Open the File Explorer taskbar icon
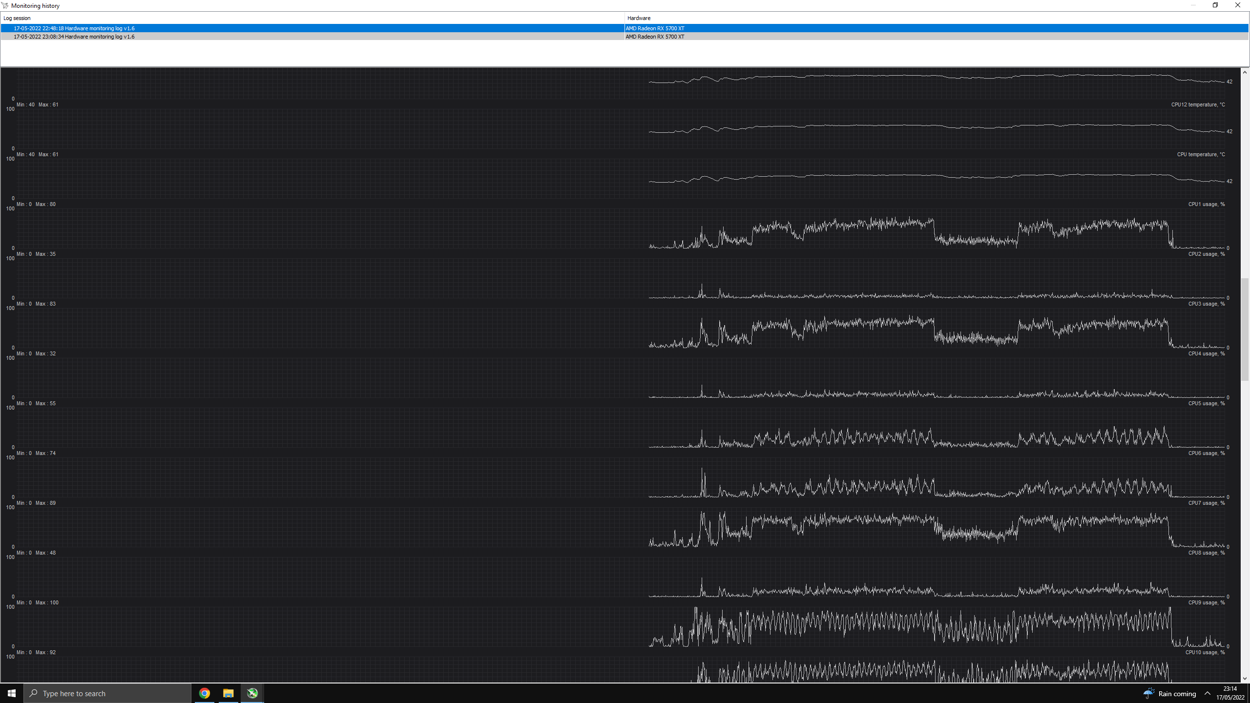The height and width of the screenshot is (703, 1250). (228, 693)
